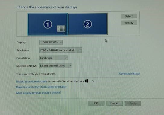Viewport: 164px width, 115px height.
Task: Click the Windows logo key icon
Action: tap(87, 81)
